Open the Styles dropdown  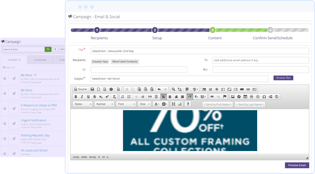(83, 104)
